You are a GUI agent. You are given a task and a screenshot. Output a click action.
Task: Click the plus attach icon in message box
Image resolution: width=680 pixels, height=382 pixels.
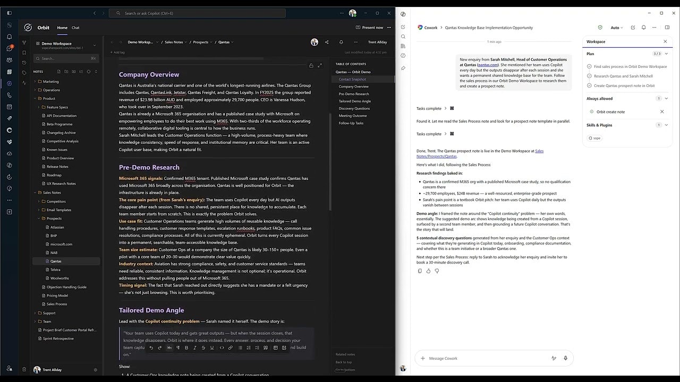(x=423, y=358)
